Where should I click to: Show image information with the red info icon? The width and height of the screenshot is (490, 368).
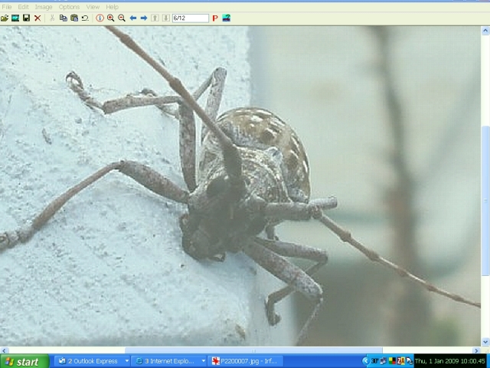pos(100,18)
